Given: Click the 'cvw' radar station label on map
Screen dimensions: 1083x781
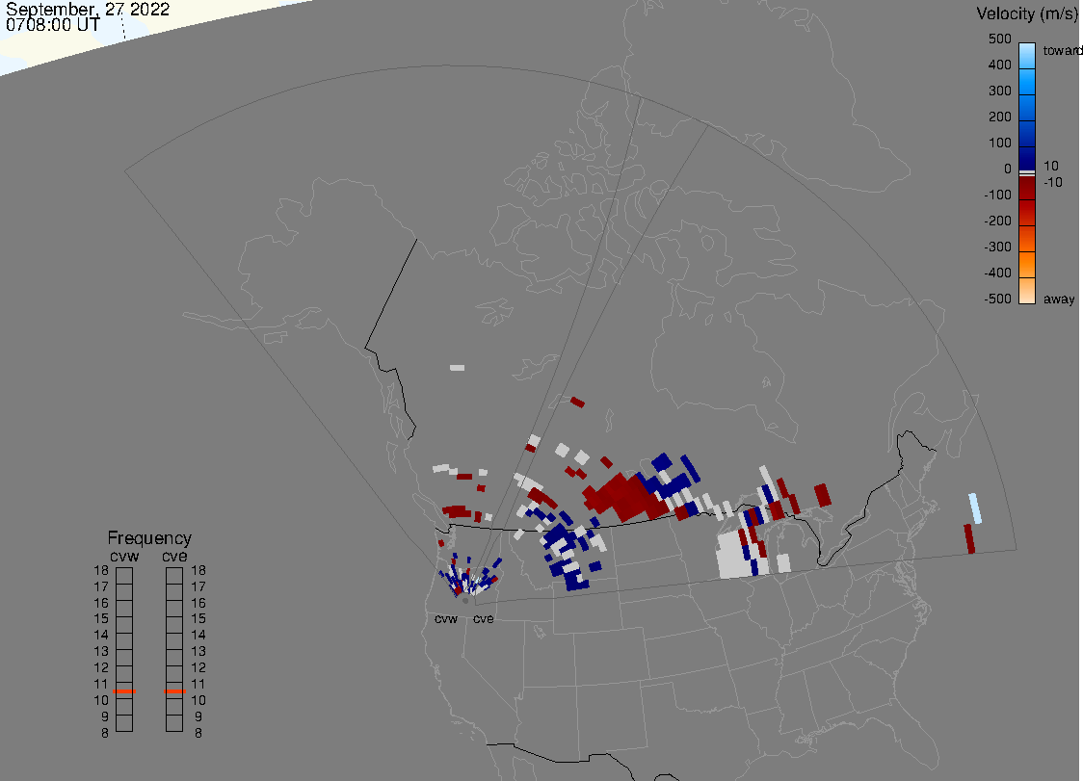Looking at the screenshot, I should (446, 618).
